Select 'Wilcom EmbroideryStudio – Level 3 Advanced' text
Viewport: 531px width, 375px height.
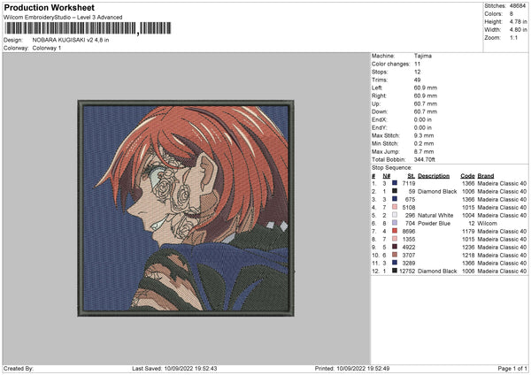click(x=63, y=18)
